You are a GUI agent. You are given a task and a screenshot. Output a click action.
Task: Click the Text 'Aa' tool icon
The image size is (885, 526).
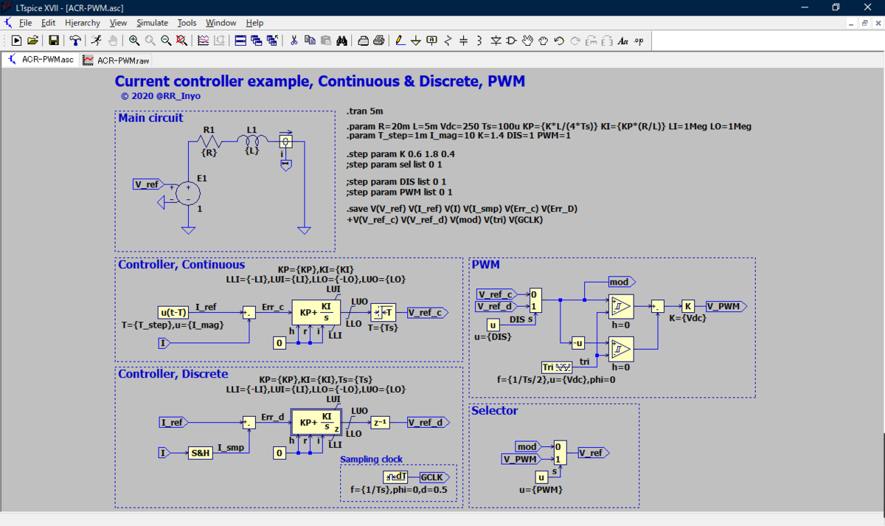point(623,41)
